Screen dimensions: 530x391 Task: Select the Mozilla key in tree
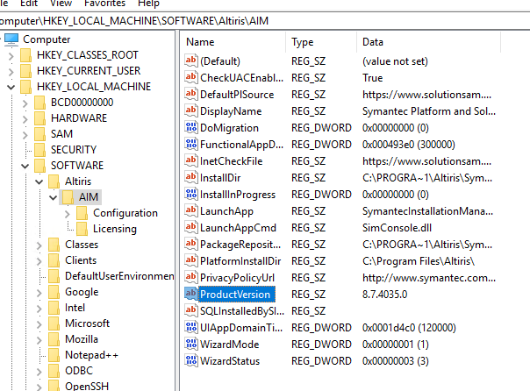tap(82, 339)
